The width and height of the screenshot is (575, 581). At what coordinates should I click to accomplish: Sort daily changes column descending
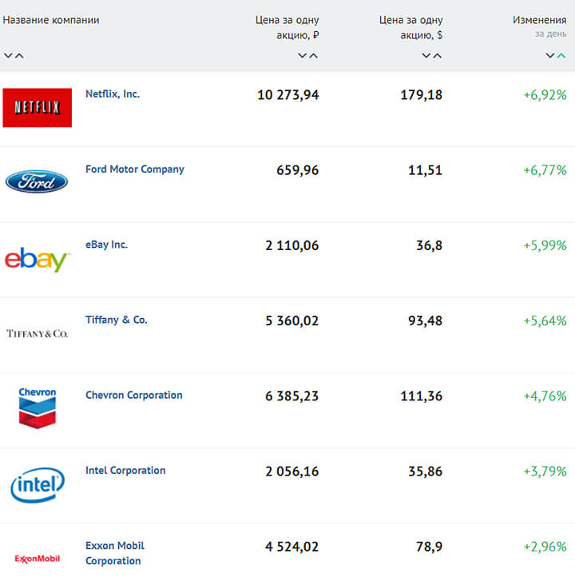pyautogui.click(x=550, y=56)
